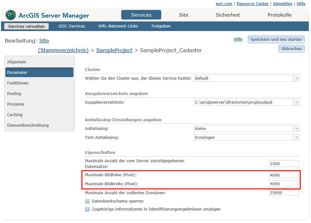
Task: Click Speichern und neu starten
Action: coord(276,39)
